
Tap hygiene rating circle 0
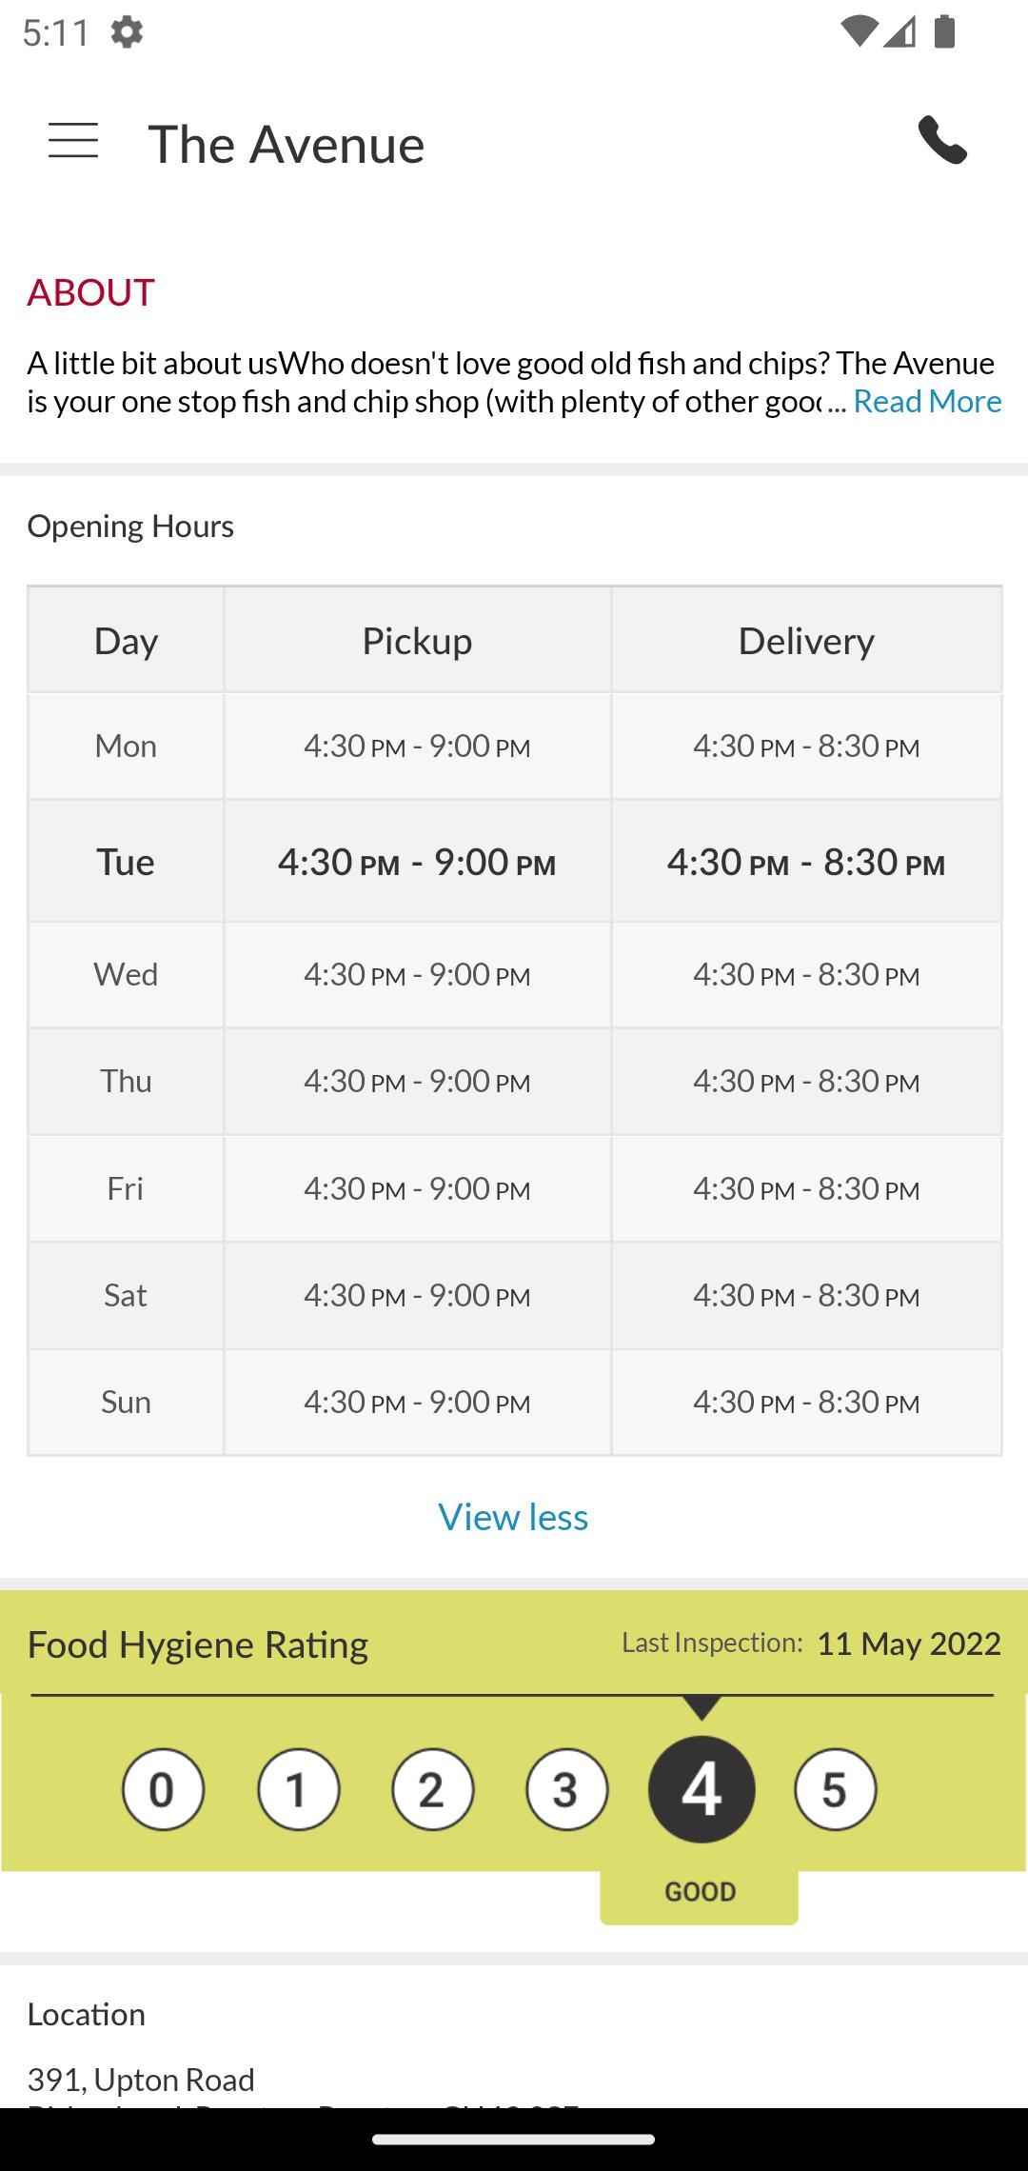coord(163,1790)
